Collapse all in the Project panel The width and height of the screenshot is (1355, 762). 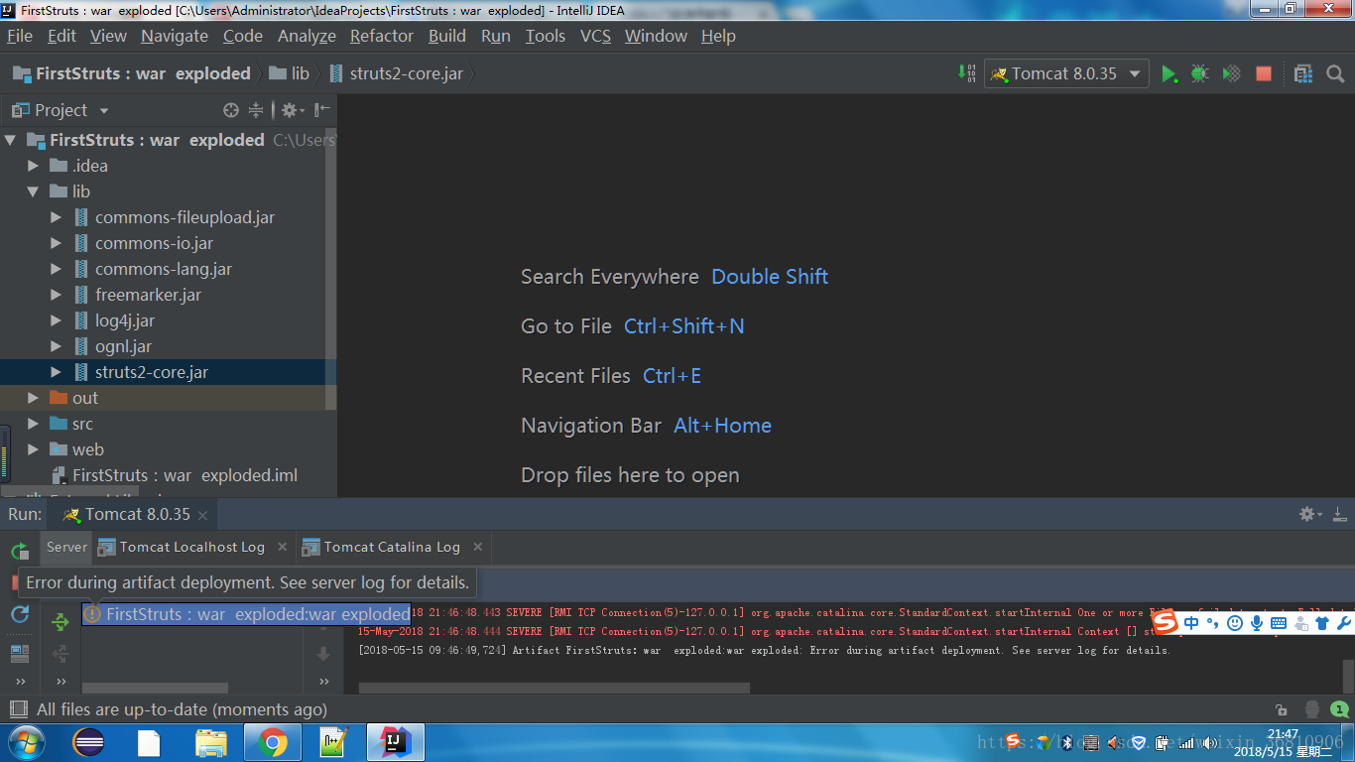[256, 110]
